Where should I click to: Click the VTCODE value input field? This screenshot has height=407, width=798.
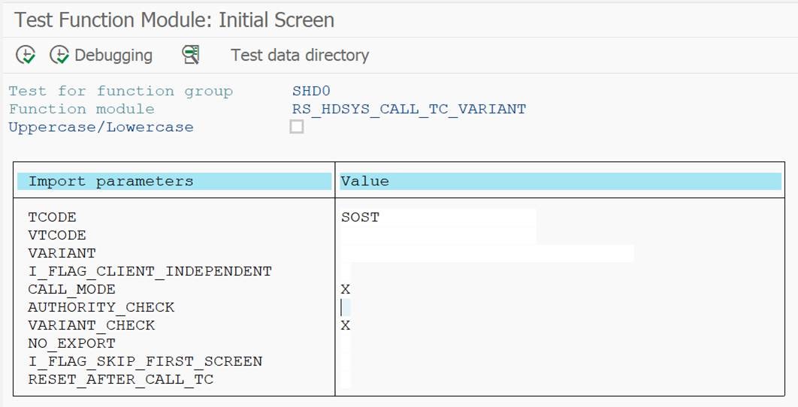pyautogui.click(x=437, y=236)
